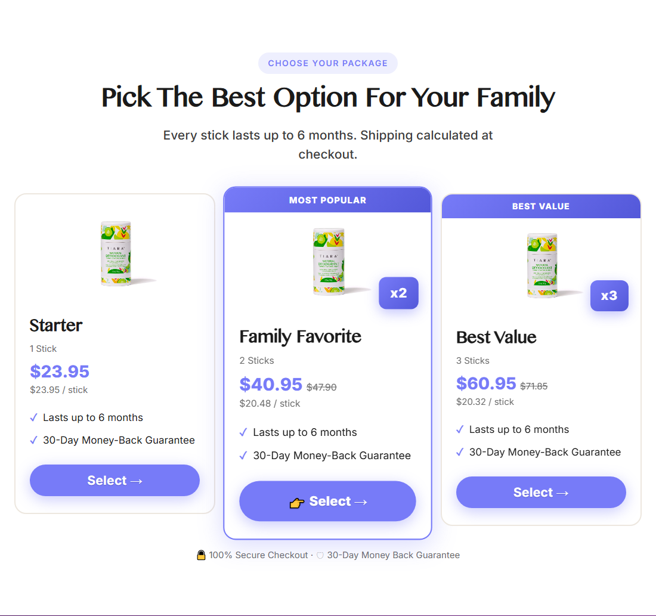The image size is (656, 616).
Task: Click Best Value's Money-Back Guarantee checkmark
Action: [460, 452]
